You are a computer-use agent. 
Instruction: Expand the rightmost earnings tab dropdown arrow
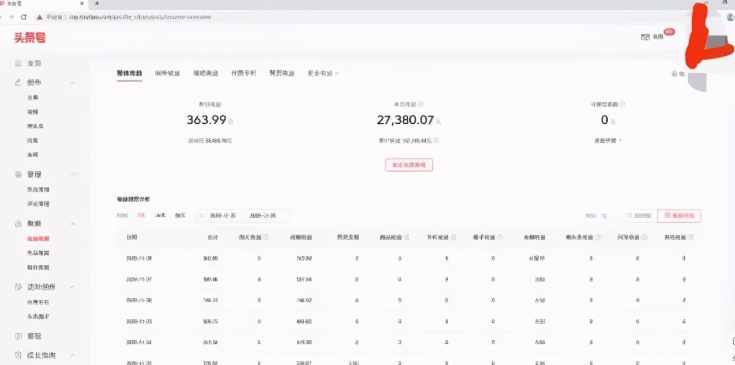[337, 73]
